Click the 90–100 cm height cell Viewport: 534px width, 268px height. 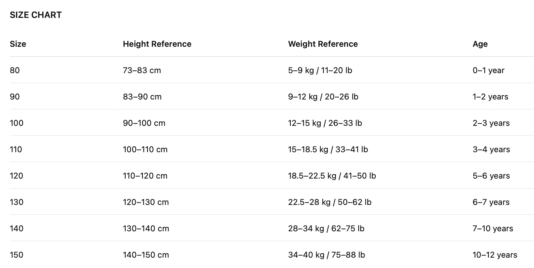(144, 123)
